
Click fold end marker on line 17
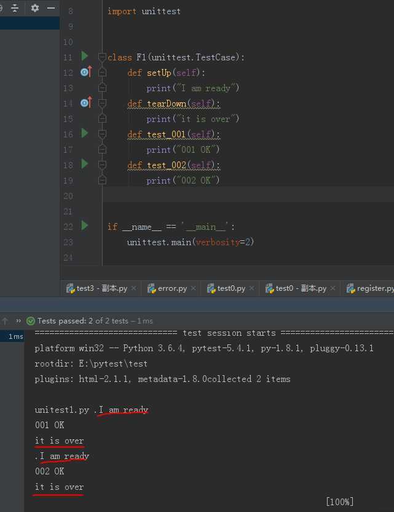pos(102,149)
